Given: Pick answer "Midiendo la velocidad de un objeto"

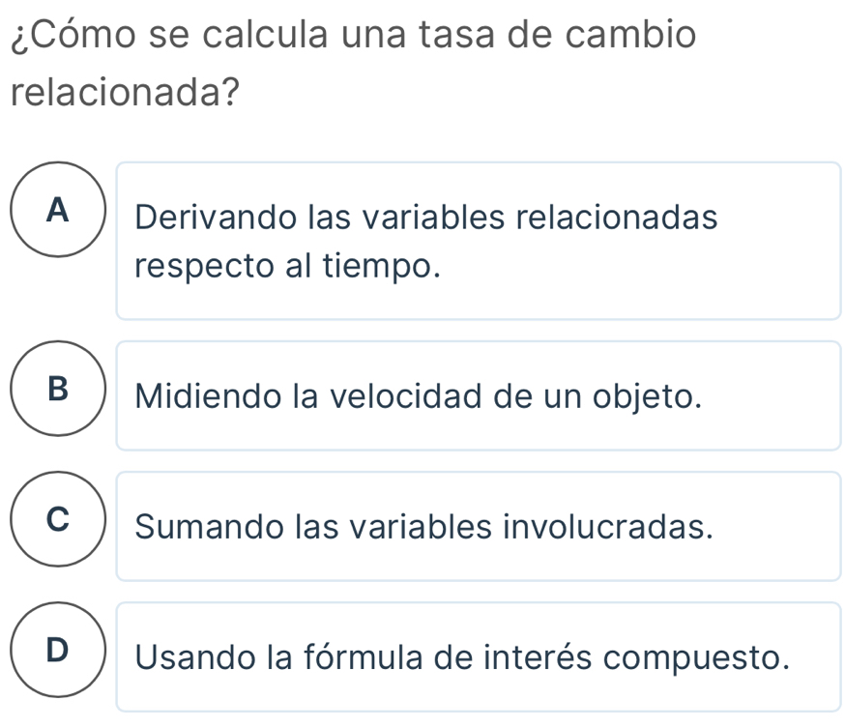Looking at the screenshot, I should coord(418,395).
